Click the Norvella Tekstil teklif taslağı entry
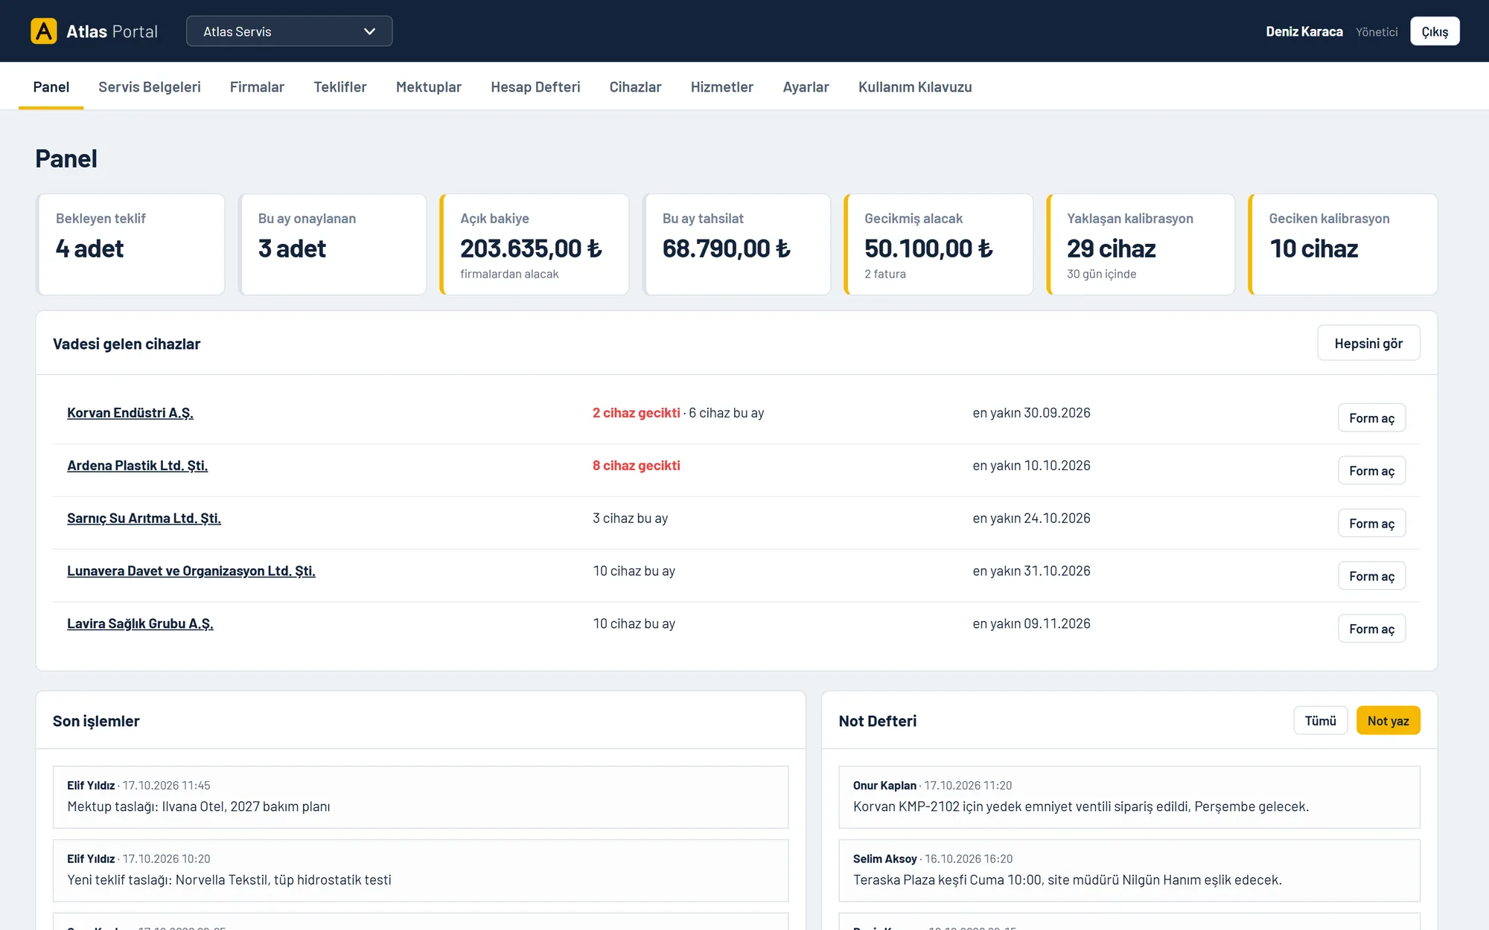The height and width of the screenshot is (930, 1489). coord(421,870)
